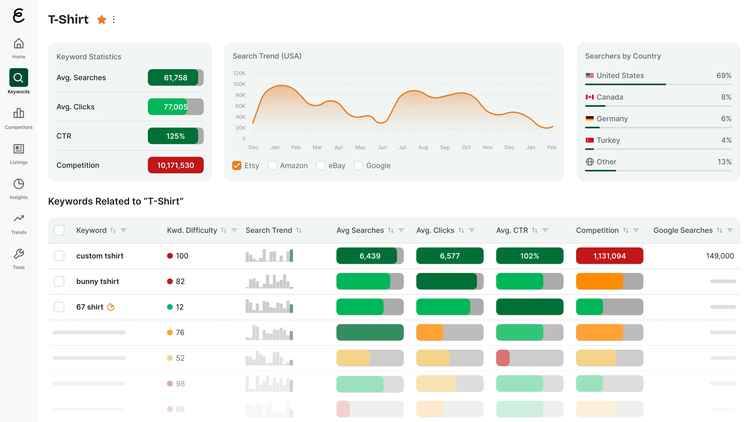
Task: Open the Trends section
Action: tap(19, 224)
